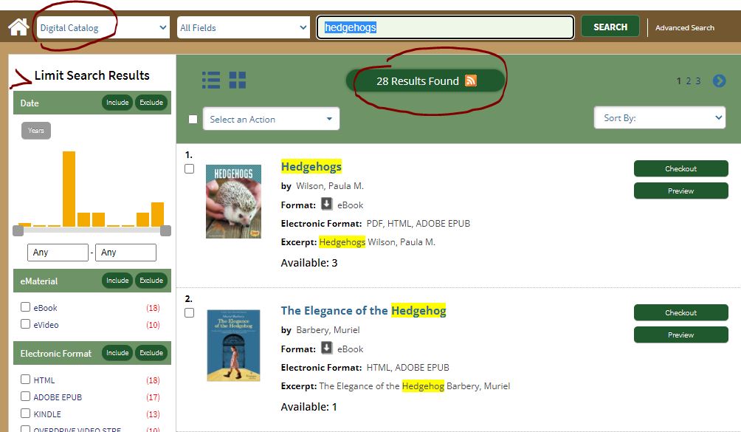Switch to list view icon

pyautogui.click(x=211, y=80)
